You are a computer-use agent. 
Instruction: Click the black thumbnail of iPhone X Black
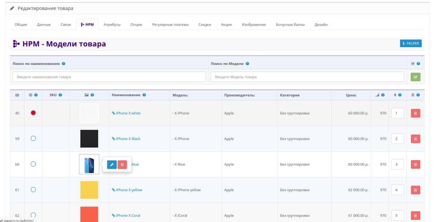click(89, 139)
